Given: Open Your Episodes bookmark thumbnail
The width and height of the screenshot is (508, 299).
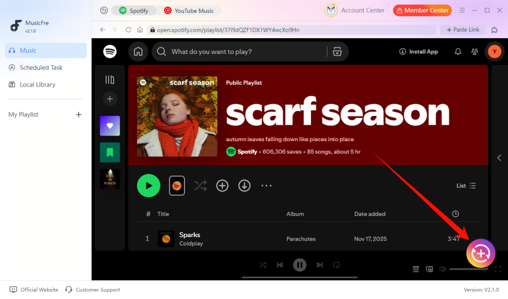Looking at the screenshot, I should click(x=110, y=152).
